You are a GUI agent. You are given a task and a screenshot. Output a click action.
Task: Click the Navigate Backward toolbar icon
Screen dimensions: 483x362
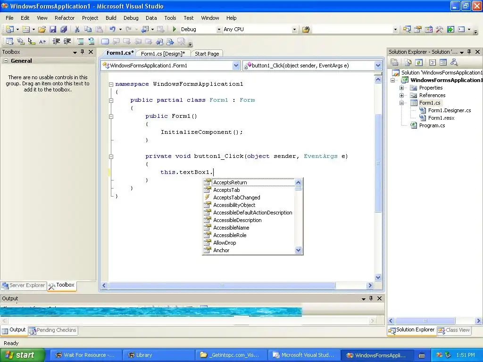144,29
